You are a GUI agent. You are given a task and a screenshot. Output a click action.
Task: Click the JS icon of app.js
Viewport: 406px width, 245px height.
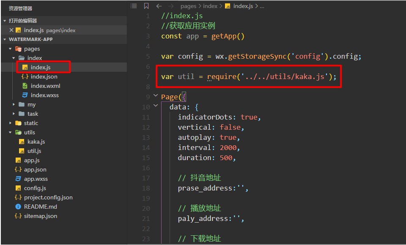(18, 161)
